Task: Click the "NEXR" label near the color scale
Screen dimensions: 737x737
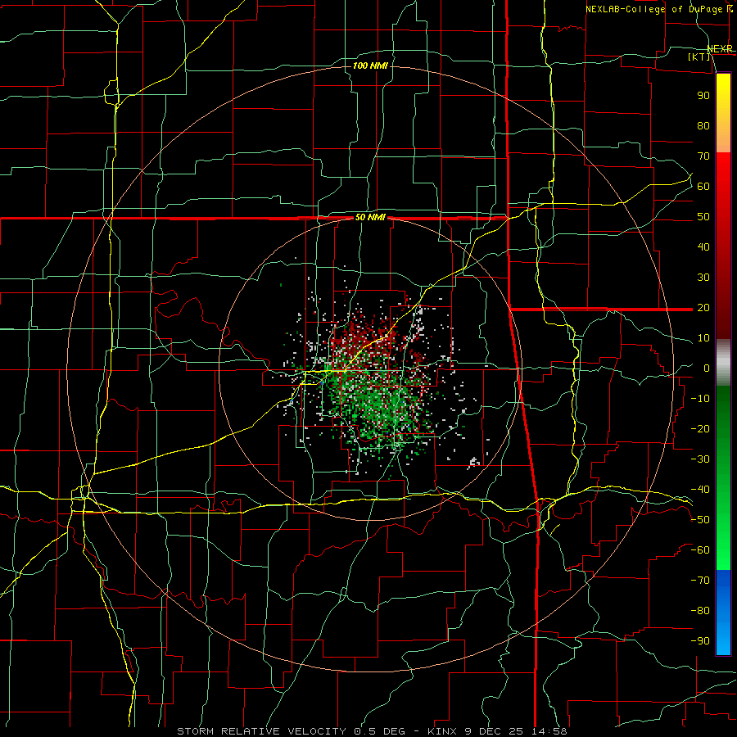Action: click(x=720, y=49)
